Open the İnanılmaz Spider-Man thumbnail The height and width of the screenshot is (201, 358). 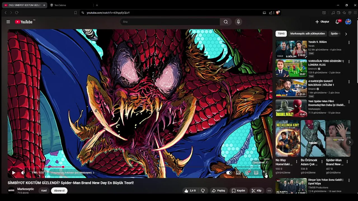291,108
